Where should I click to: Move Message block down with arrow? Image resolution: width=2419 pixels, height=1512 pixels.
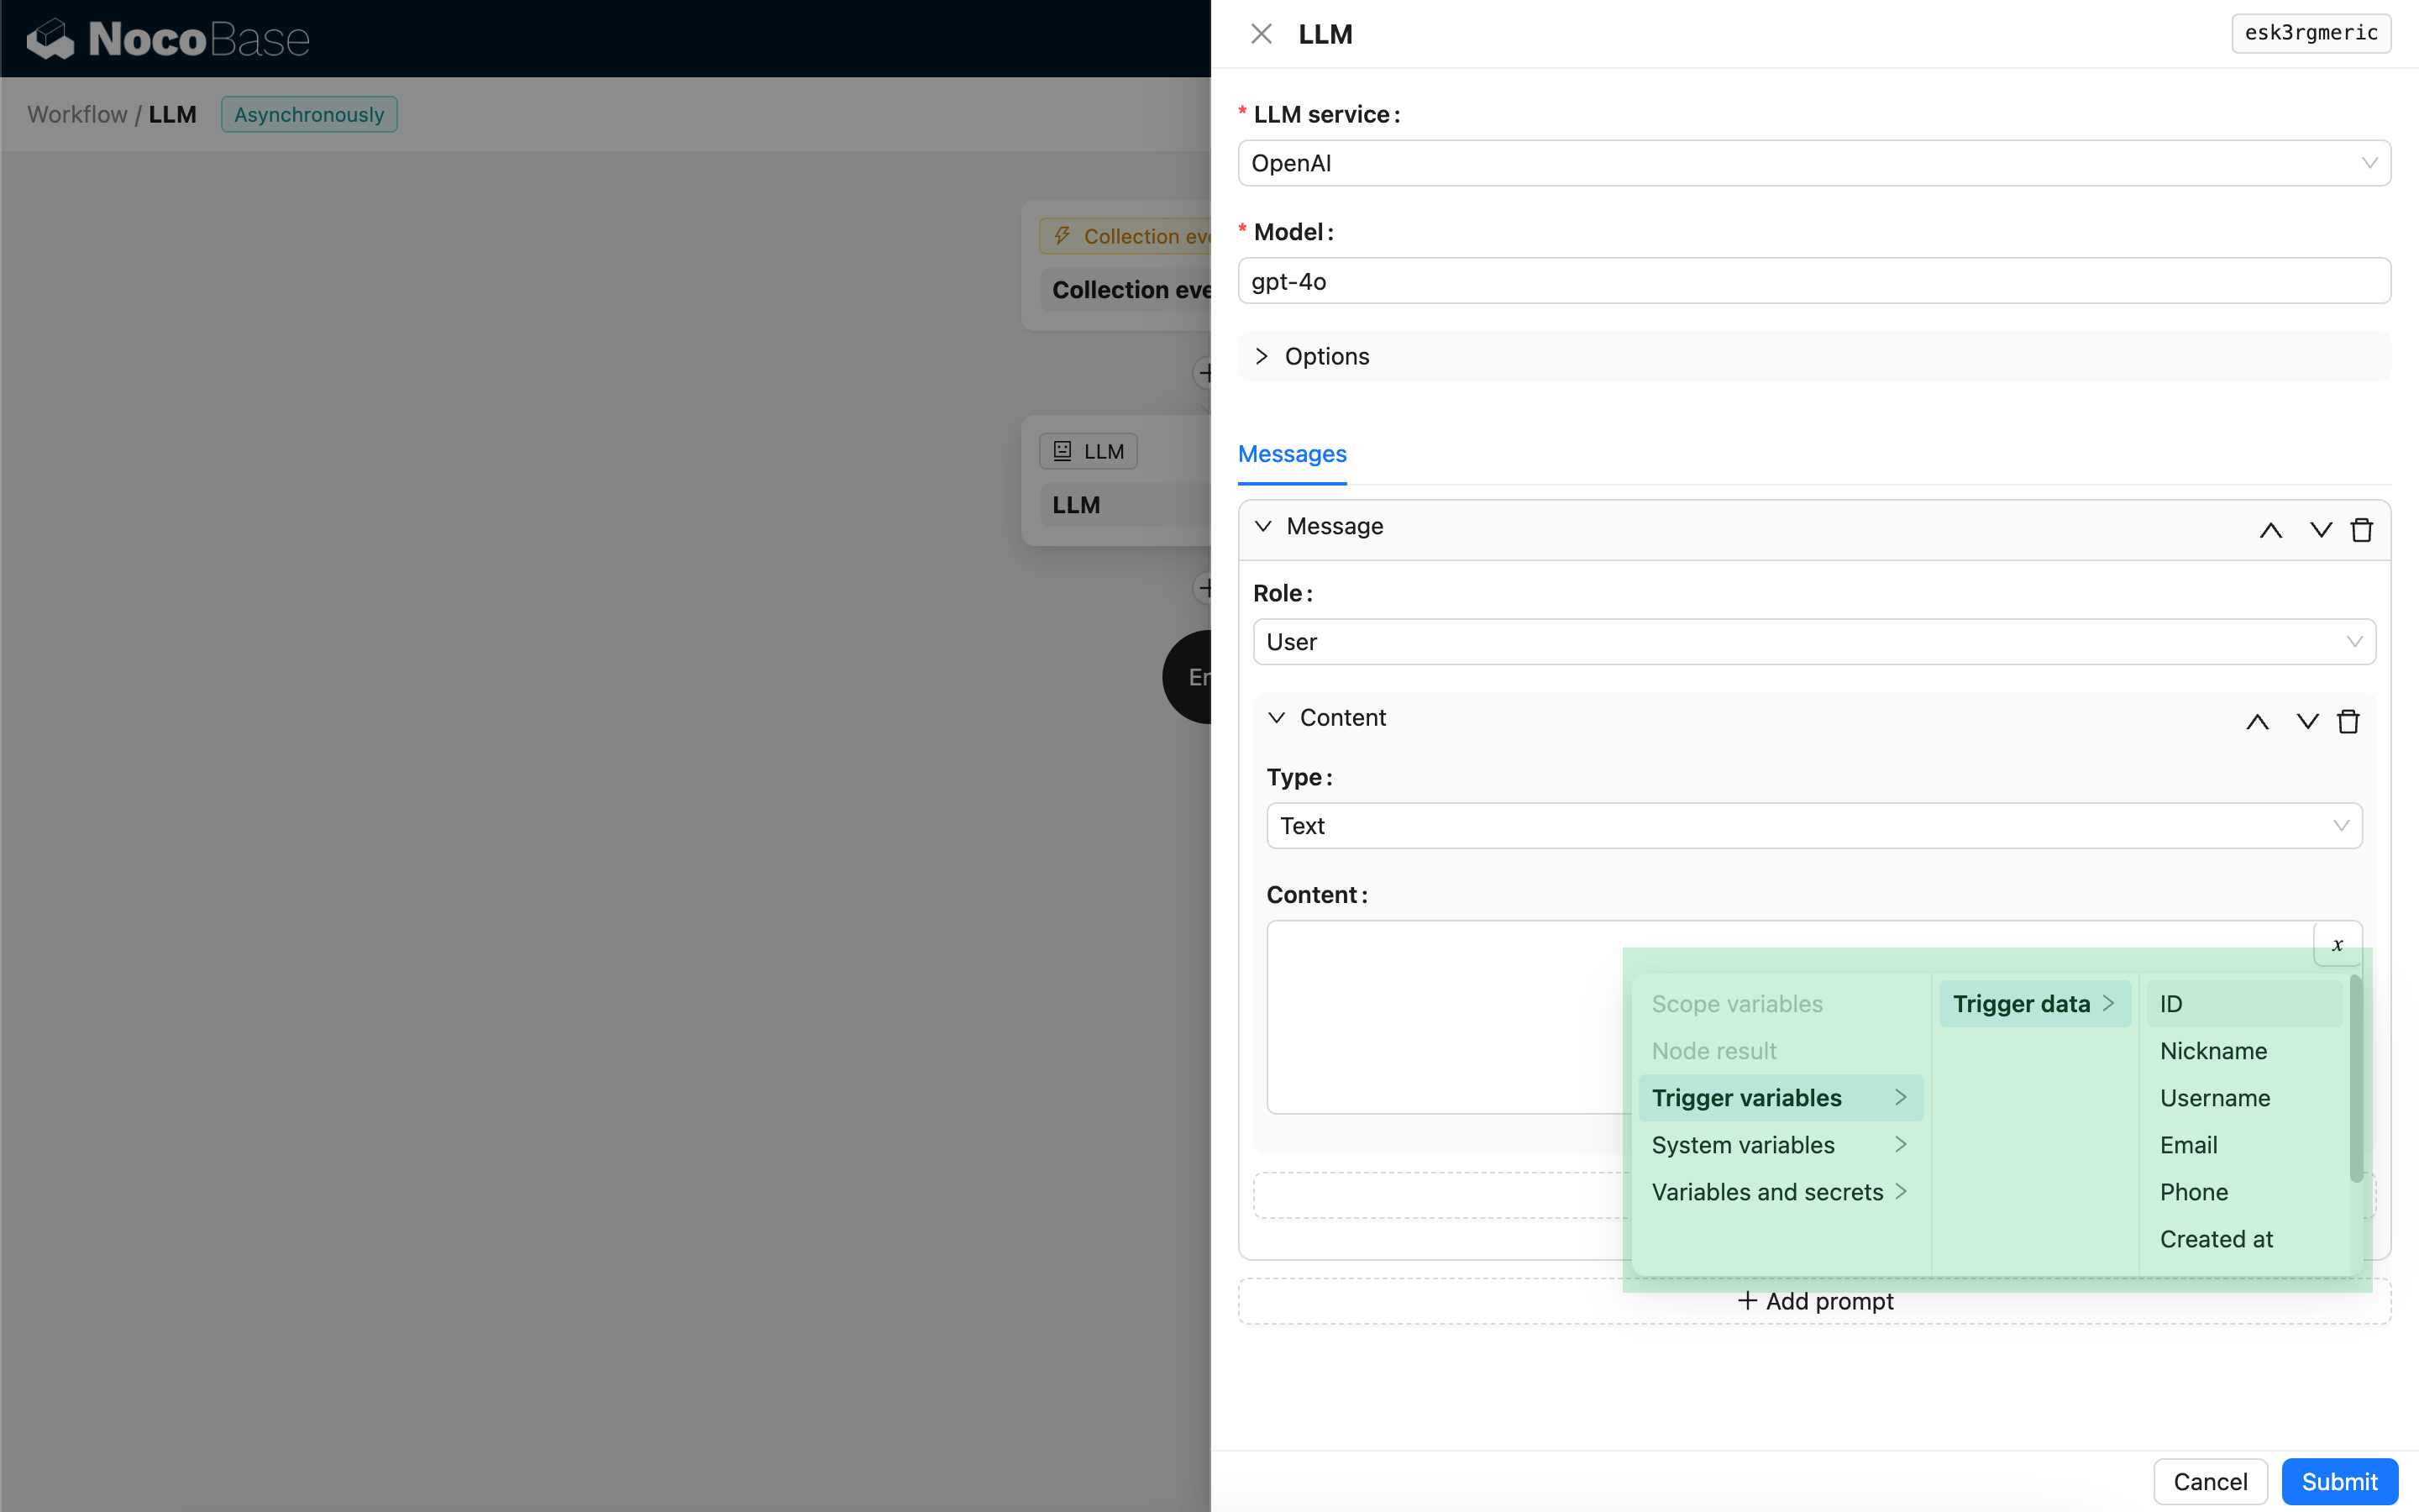point(2320,530)
